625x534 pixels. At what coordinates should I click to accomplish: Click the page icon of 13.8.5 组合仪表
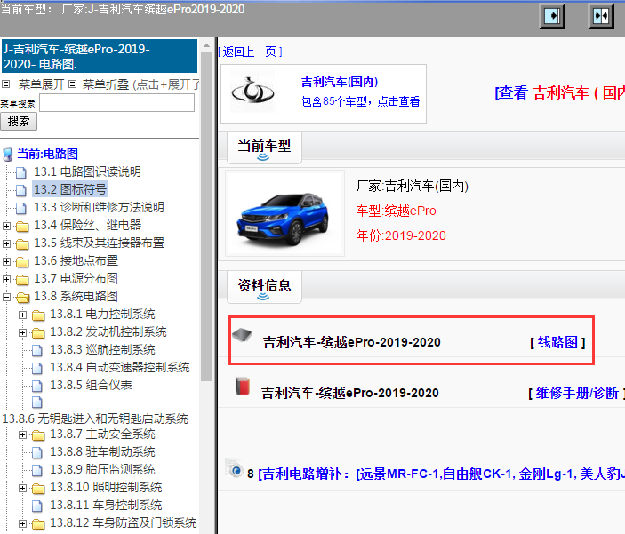37,386
